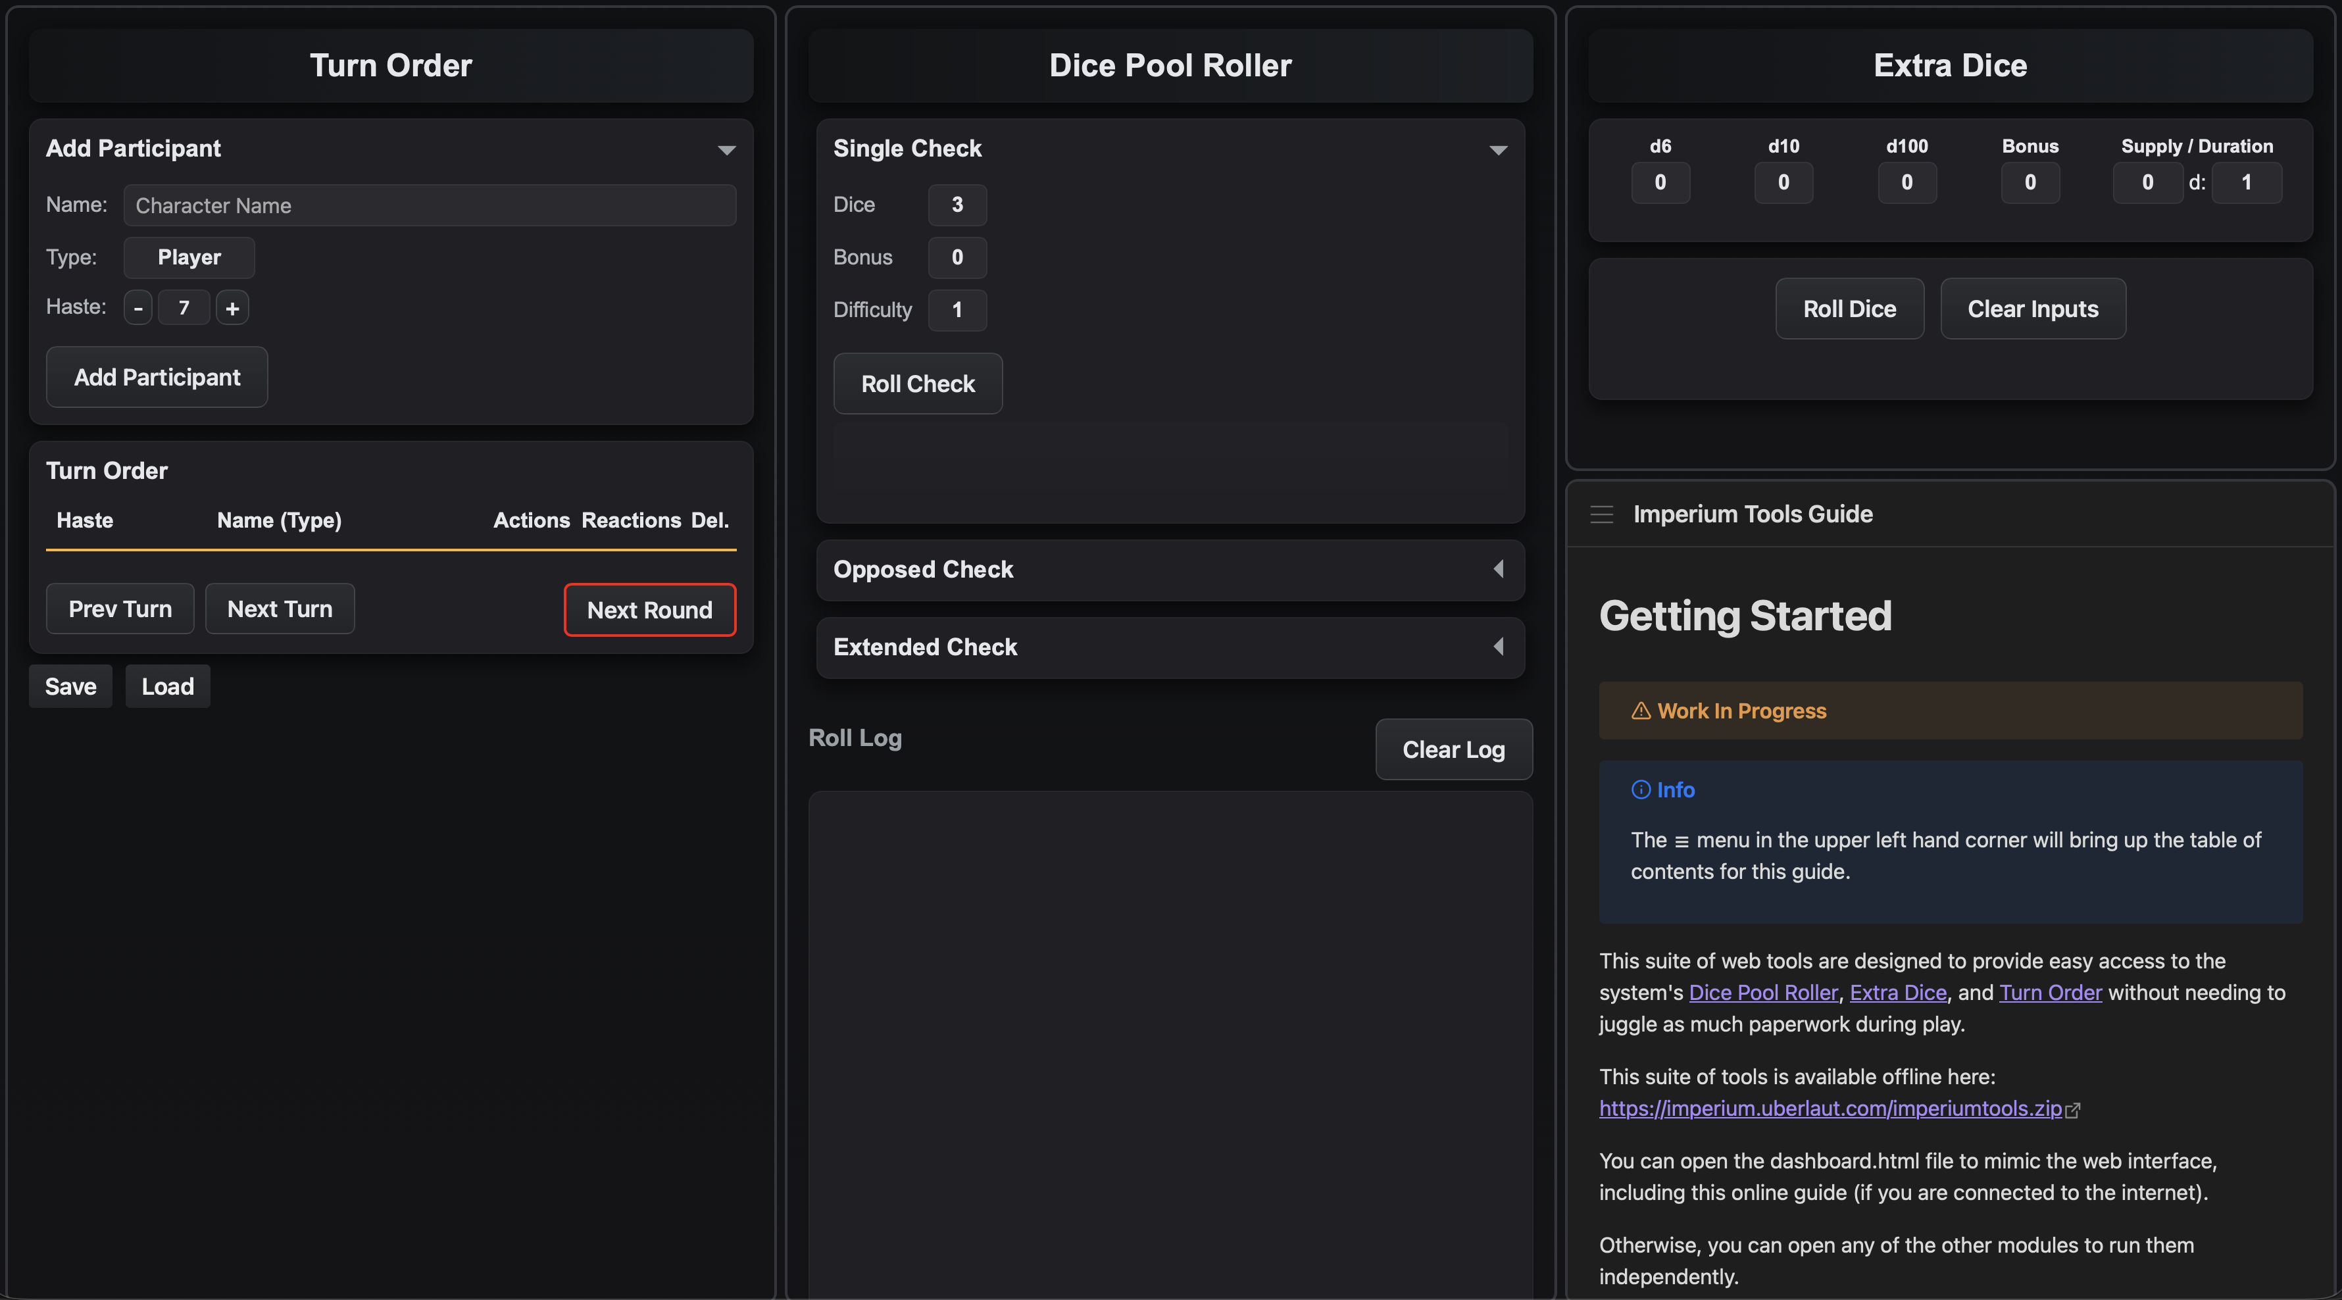Click the d100 count input field
This screenshot has height=1300, width=2342.
tap(1906, 183)
